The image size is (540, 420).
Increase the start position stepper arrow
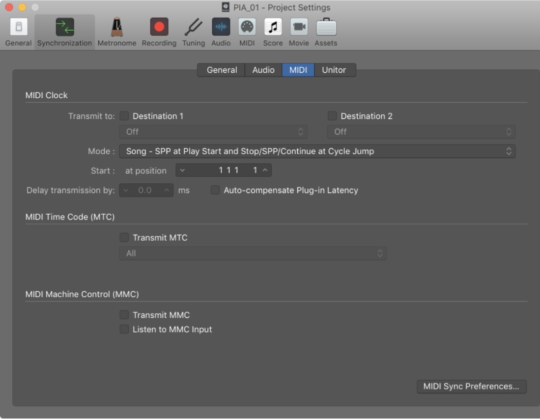tap(265, 170)
